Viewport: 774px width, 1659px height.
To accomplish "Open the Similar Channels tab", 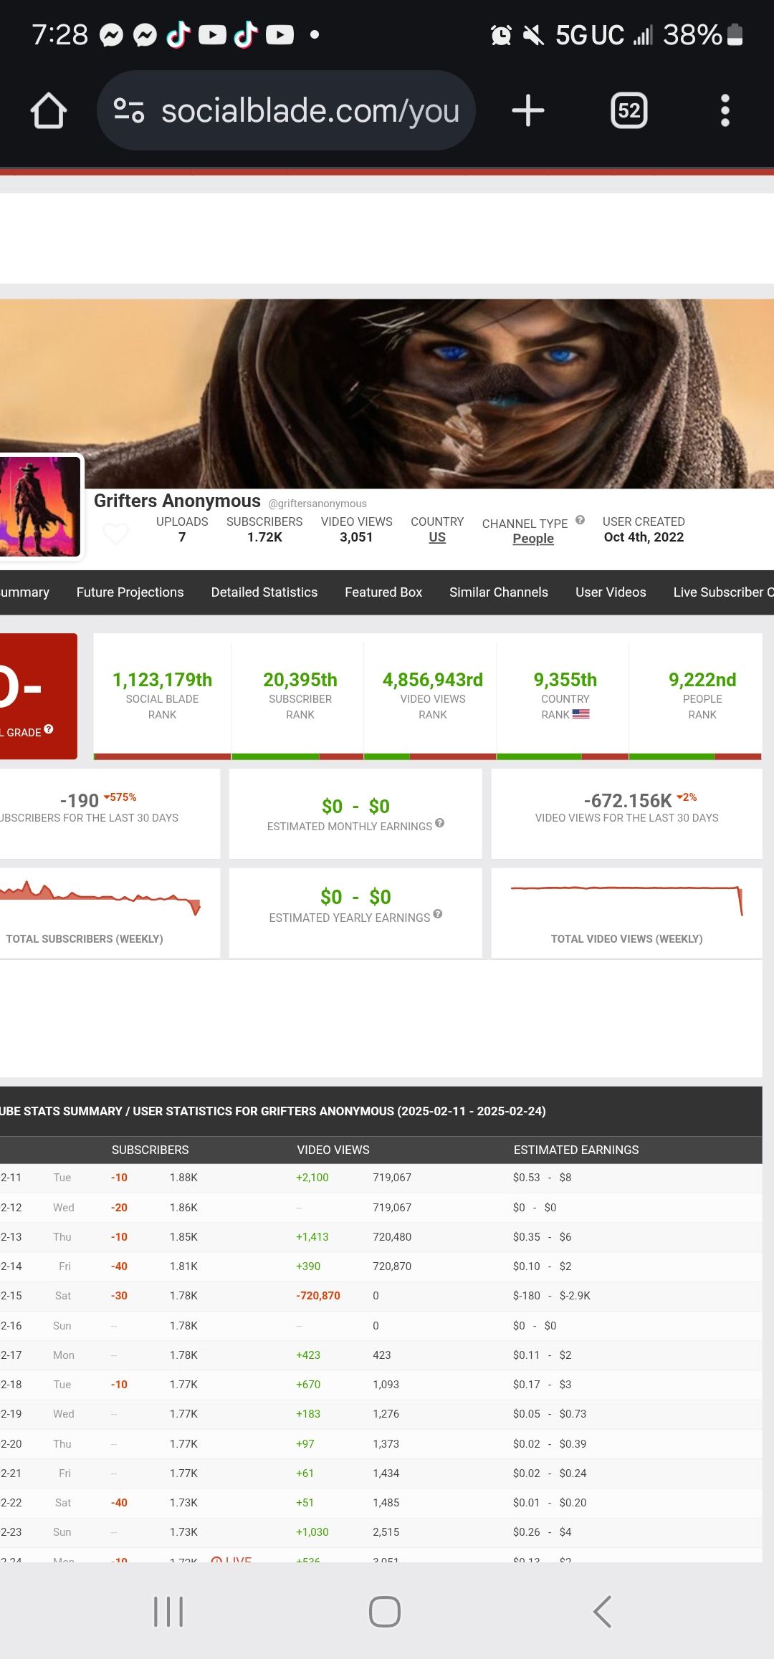I will pos(498,592).
